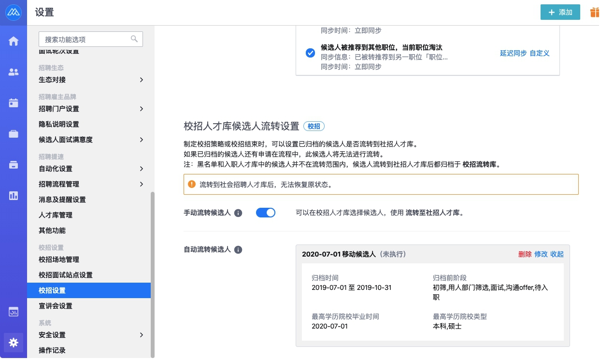Screen dimensions: 600x359
Task: Click the orange gift icon
Action: [594, 13]
